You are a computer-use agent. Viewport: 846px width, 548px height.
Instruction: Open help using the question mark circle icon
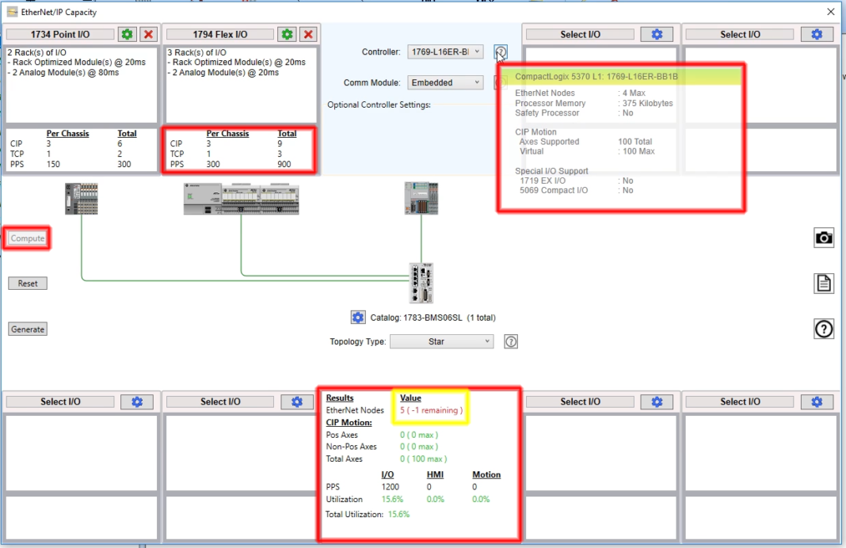(x=824, y=329)
